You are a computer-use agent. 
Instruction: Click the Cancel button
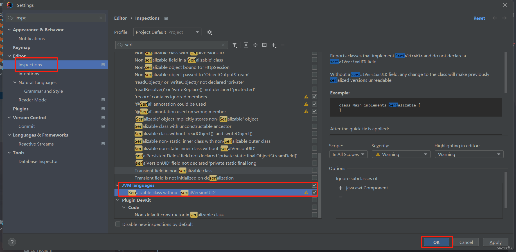pyautogui.click(x=466, y=242)
